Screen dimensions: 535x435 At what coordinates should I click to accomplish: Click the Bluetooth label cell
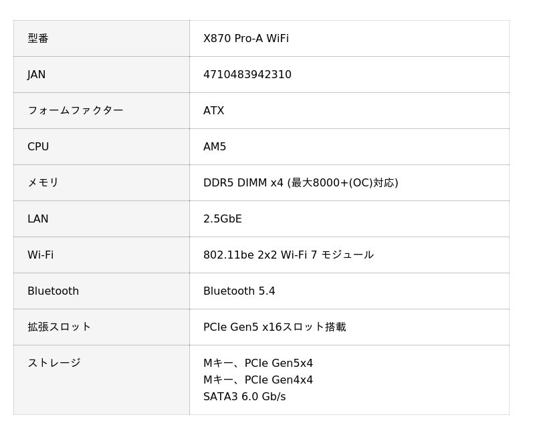pos(53,291)
